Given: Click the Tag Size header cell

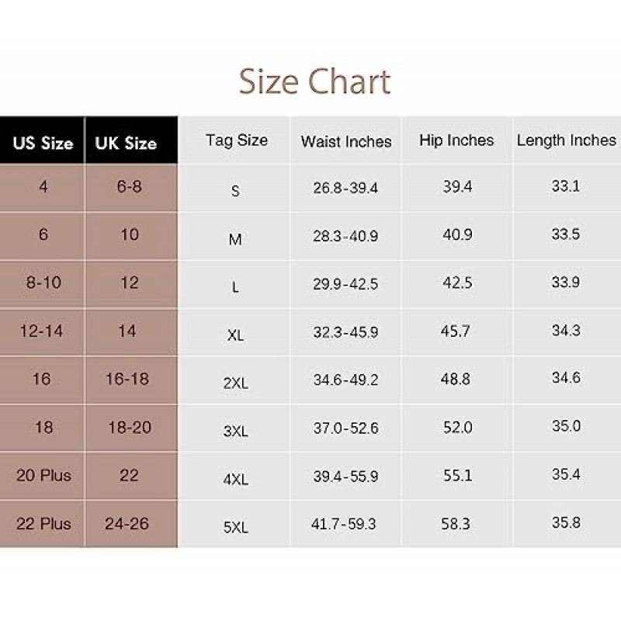Looking at the screenshot, I should (234, 141).
